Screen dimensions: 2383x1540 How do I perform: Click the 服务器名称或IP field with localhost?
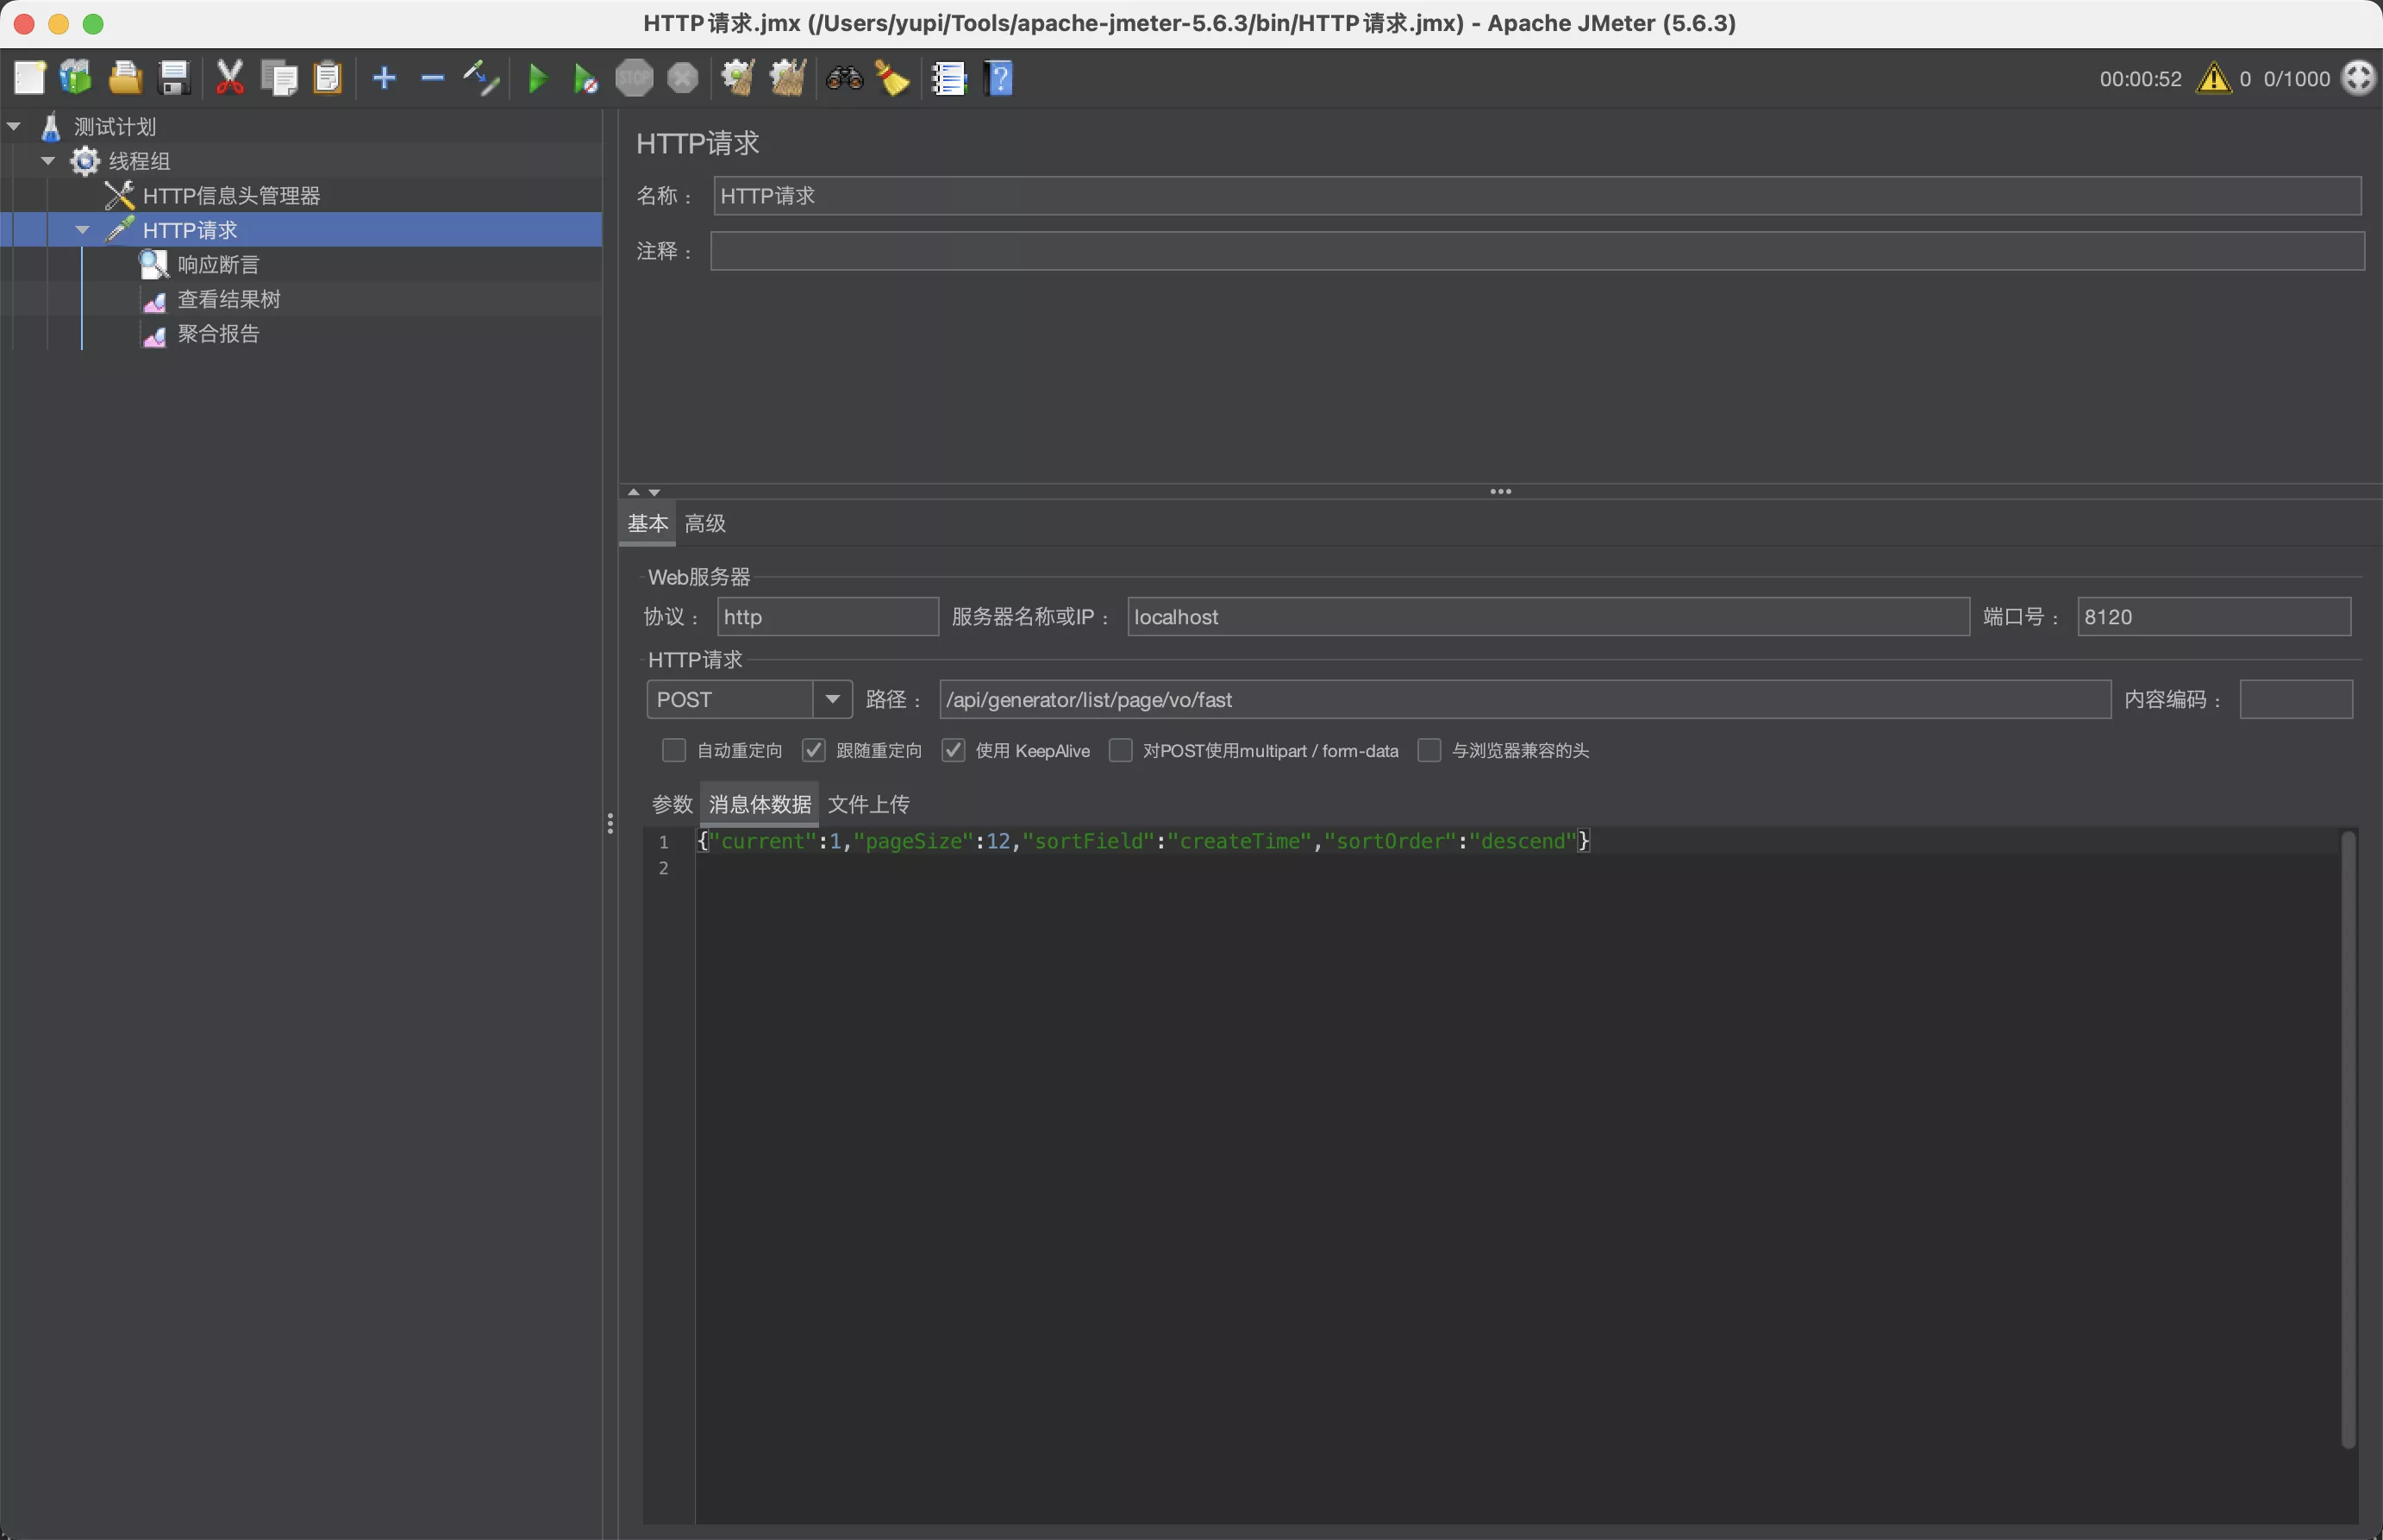click(1548, 616)
